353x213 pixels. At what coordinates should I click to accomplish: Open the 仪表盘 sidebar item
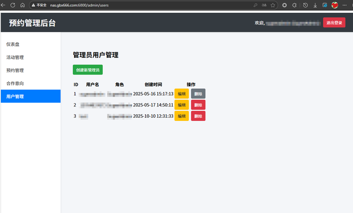(x=30, y=44)
